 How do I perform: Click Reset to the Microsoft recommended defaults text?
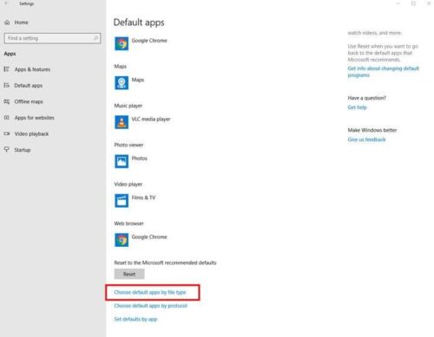pos(165,262)
